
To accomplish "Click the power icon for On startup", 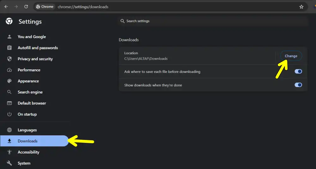I will pyautogui.click(x=9, y=114).
